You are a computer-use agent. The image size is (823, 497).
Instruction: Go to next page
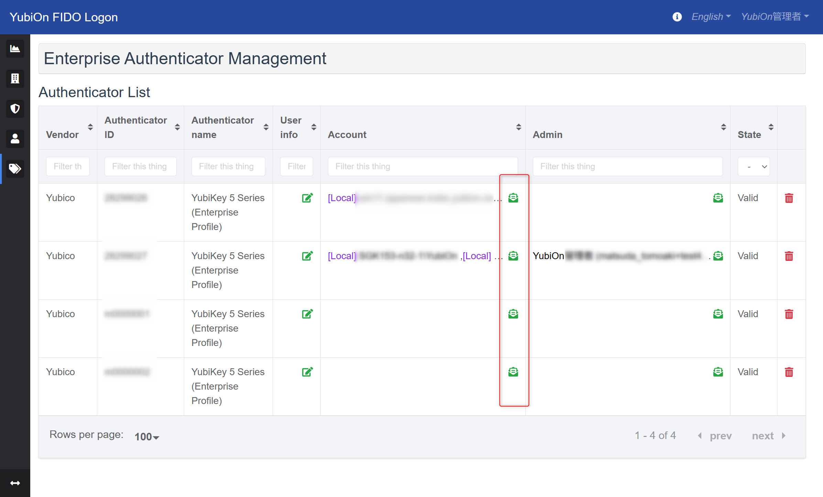(x=769, y=436)
